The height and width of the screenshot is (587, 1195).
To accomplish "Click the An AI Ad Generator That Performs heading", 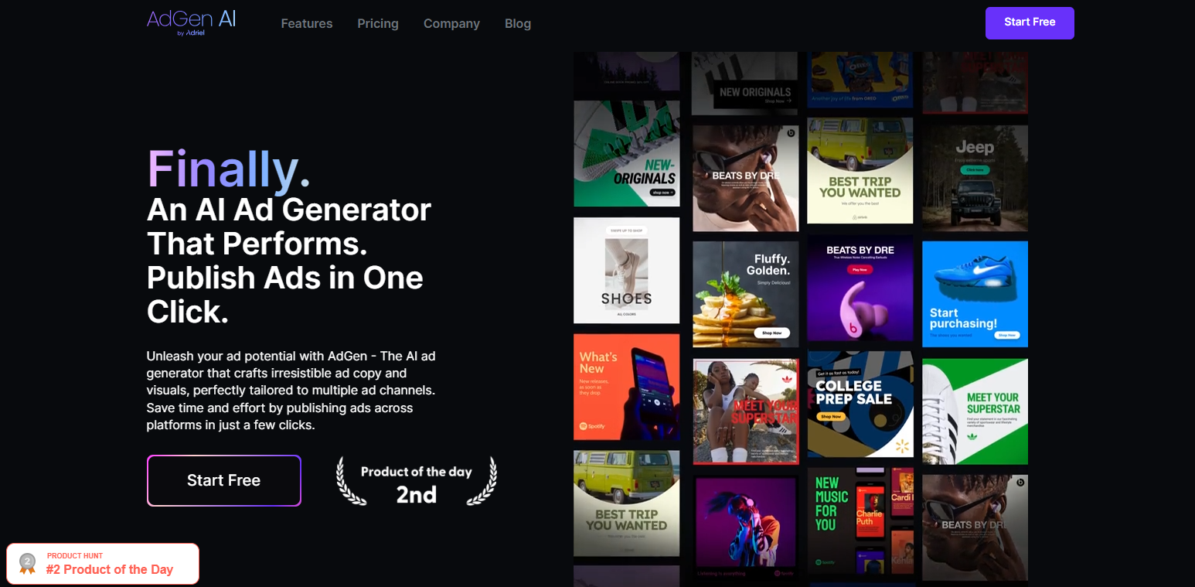I will [x=289, y=261].
